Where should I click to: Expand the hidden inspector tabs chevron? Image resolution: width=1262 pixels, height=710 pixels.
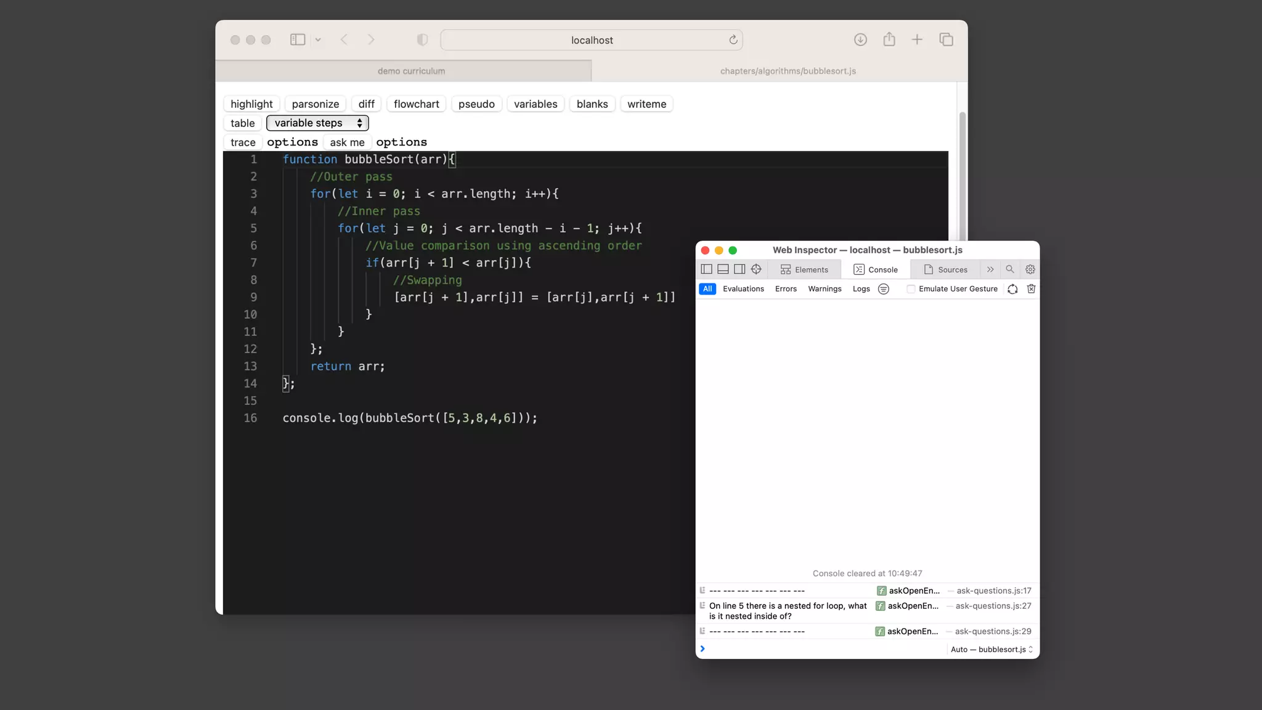[990, 269]
